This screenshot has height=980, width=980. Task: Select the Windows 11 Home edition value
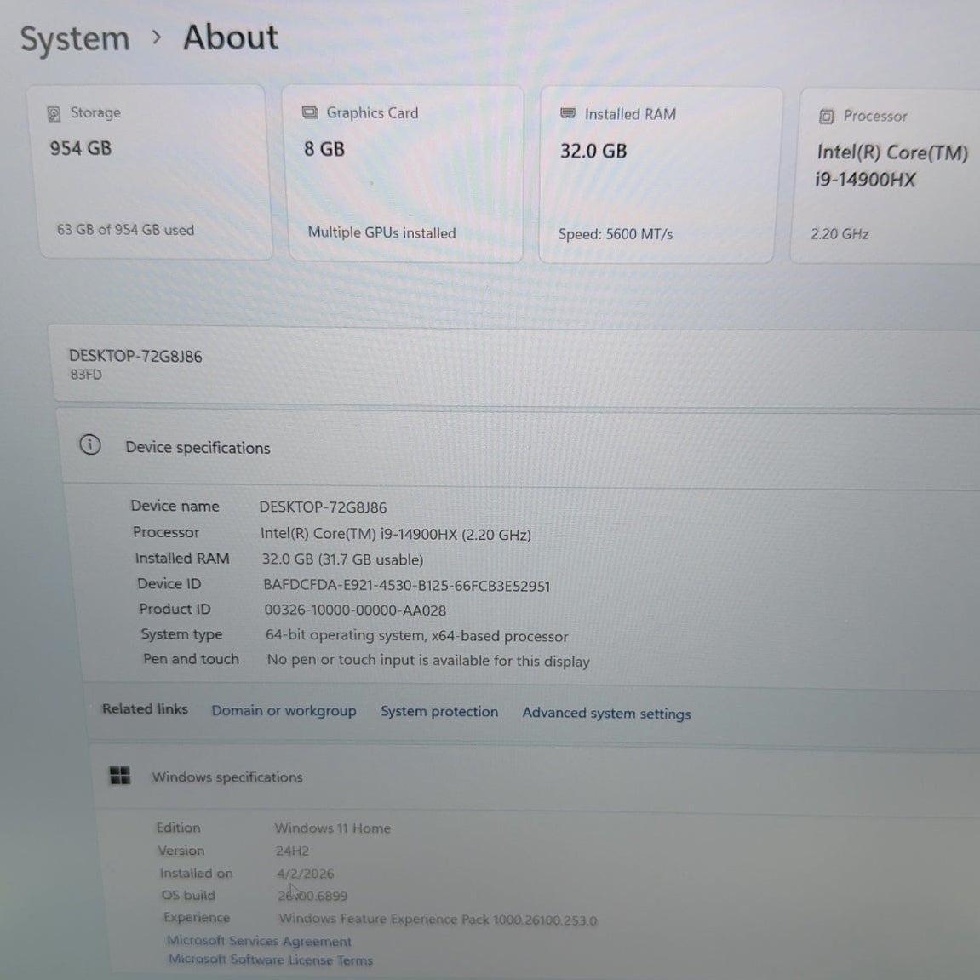(x=333, y=828)
